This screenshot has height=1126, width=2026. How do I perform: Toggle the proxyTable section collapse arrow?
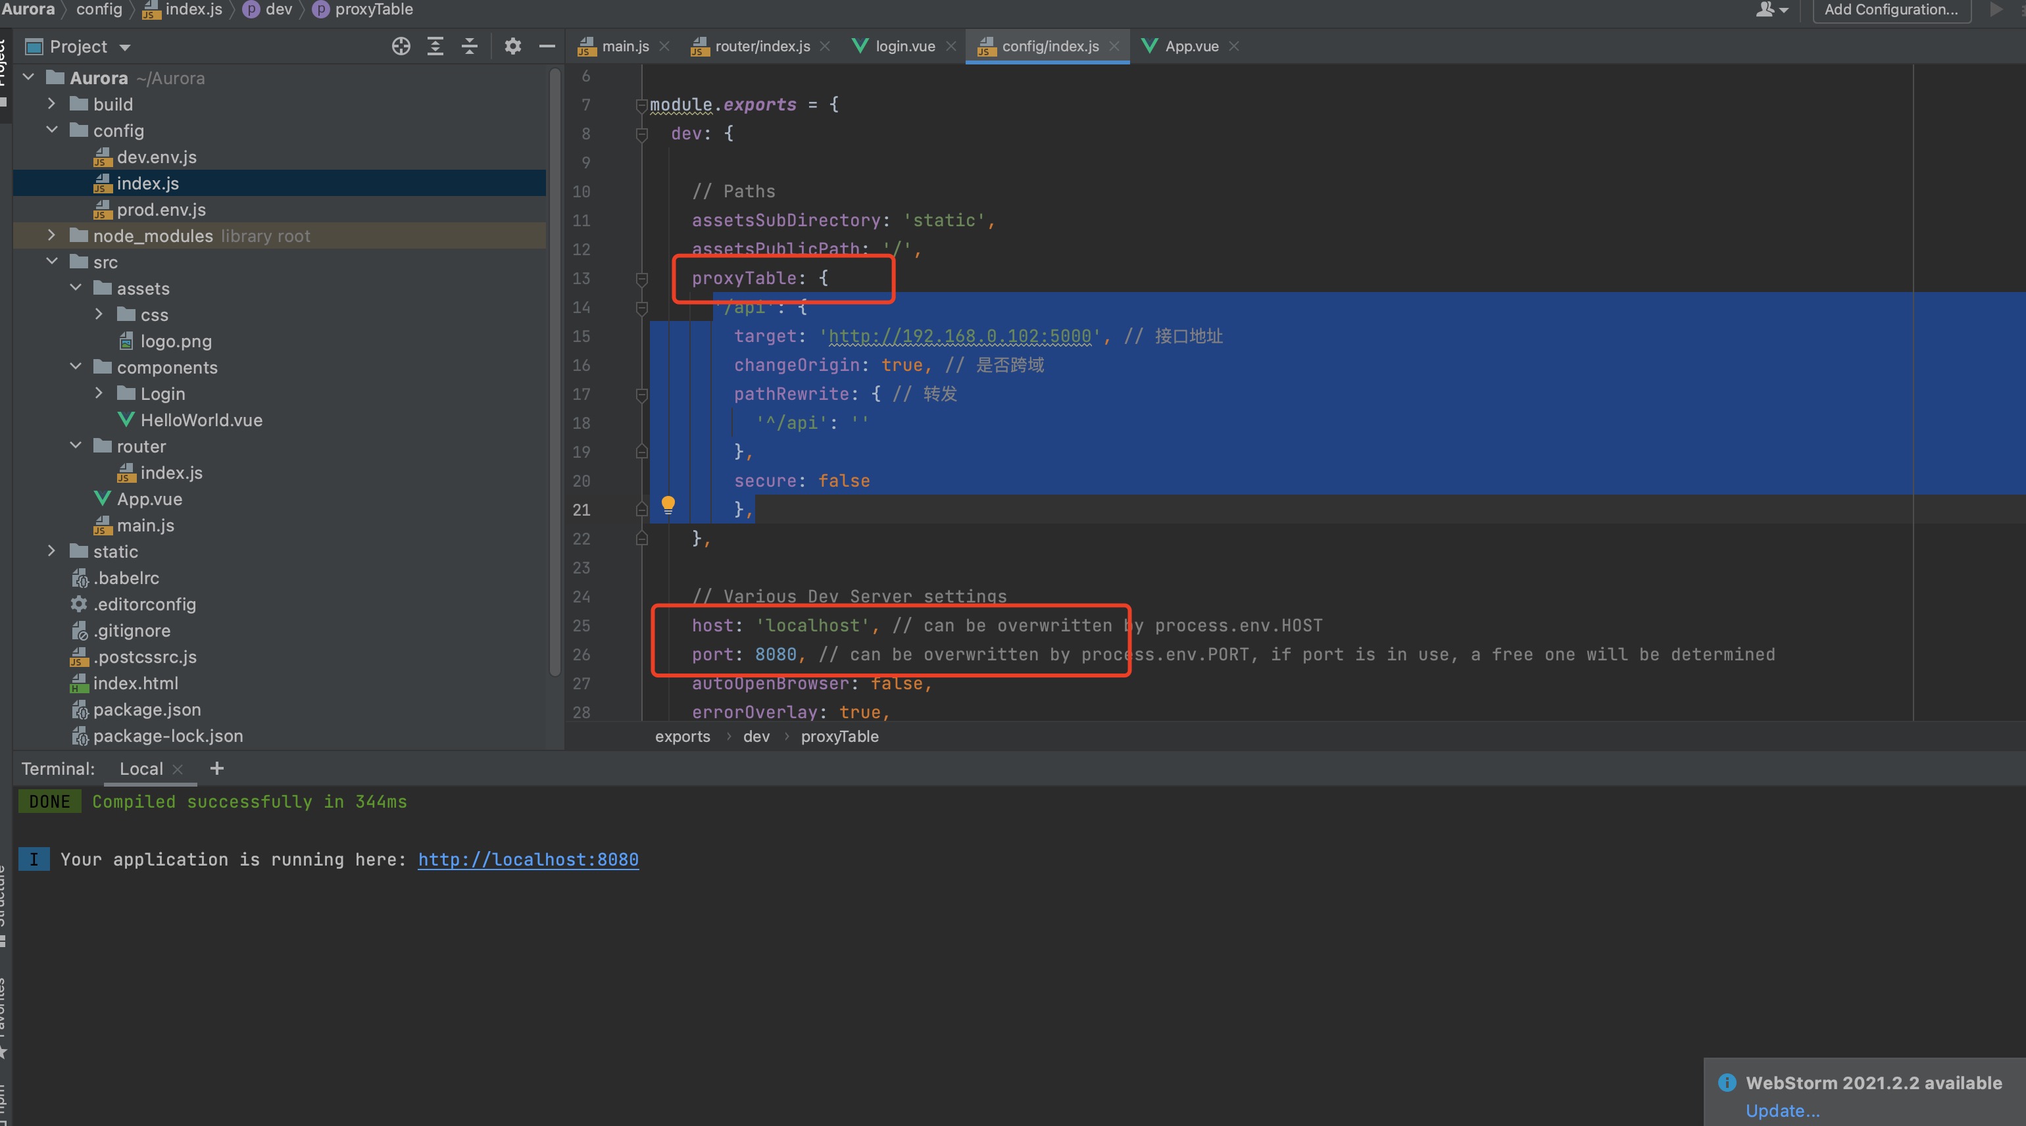tap(641, 278)
